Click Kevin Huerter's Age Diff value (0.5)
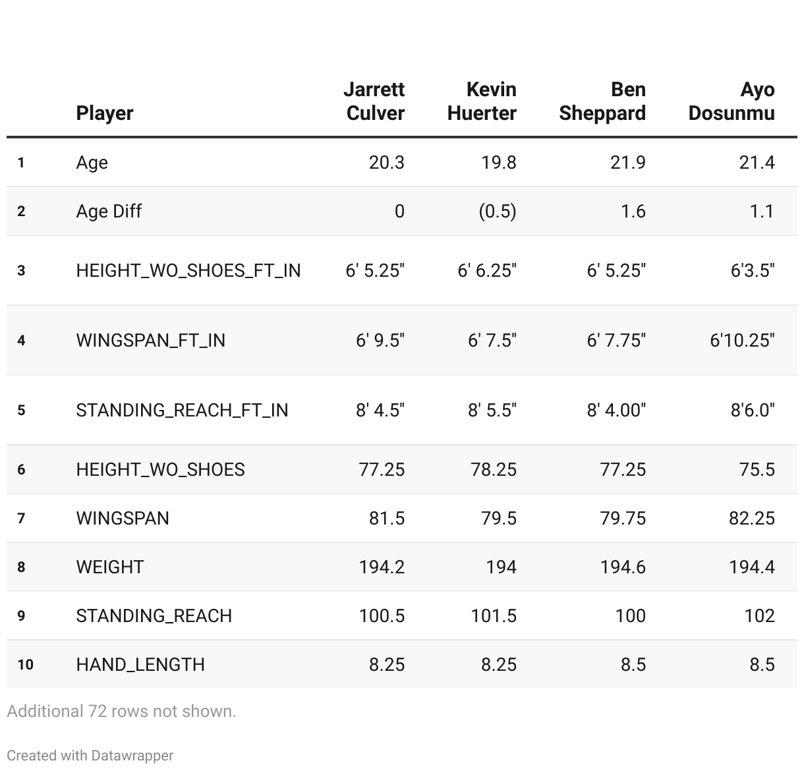Viewport: 804px width, 771px height. (498, 211)
